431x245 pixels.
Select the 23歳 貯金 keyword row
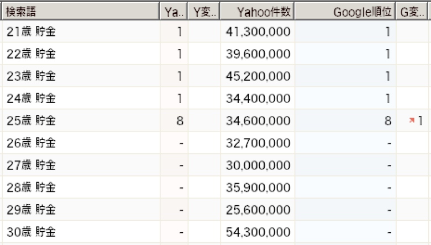215,76
